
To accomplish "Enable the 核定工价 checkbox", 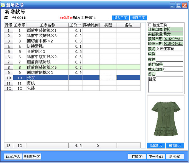I will click(150, 25).
